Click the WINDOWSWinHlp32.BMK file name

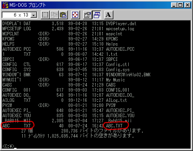click(128, 75)
